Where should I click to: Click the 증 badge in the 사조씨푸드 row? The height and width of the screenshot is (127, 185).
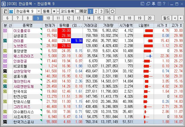5,117
